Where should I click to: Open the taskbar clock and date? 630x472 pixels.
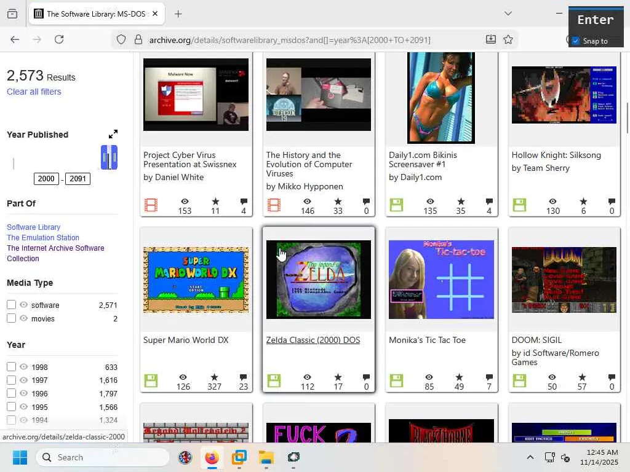pos(599,457)
